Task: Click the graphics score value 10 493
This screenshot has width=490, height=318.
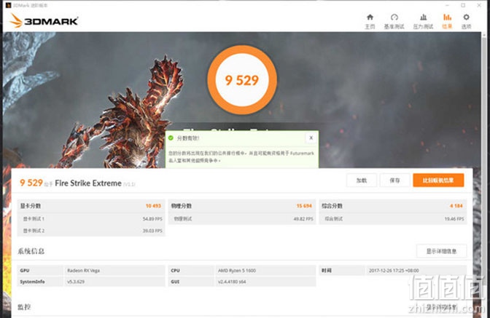Action: coord(153,206)
